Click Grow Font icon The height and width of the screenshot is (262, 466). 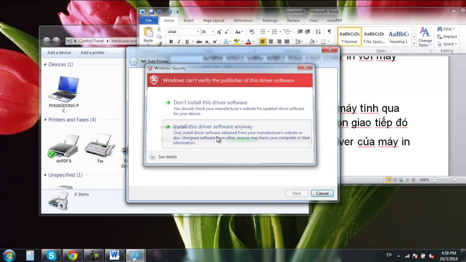219,32
